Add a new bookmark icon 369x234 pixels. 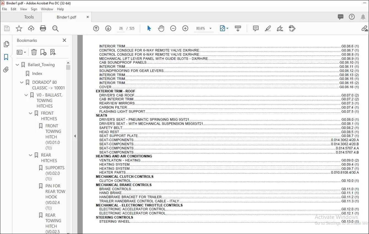pos(43,52)
